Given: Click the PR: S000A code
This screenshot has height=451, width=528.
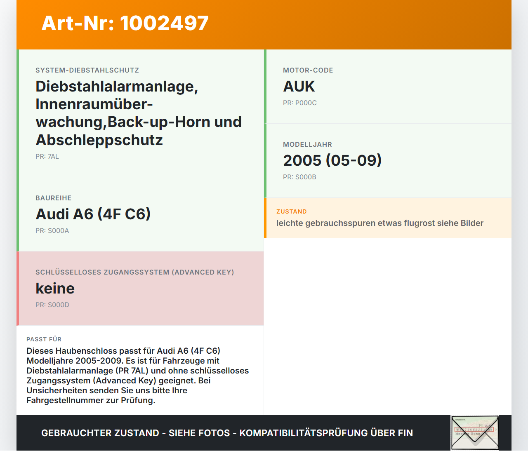Looking at the screenshot, I should tap(52, 230).
